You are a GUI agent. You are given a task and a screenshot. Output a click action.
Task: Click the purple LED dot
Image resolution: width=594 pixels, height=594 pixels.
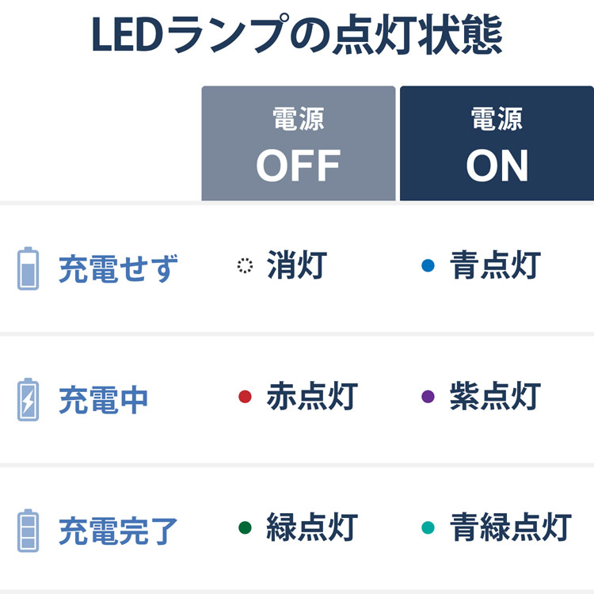click(x=428, y=396)
